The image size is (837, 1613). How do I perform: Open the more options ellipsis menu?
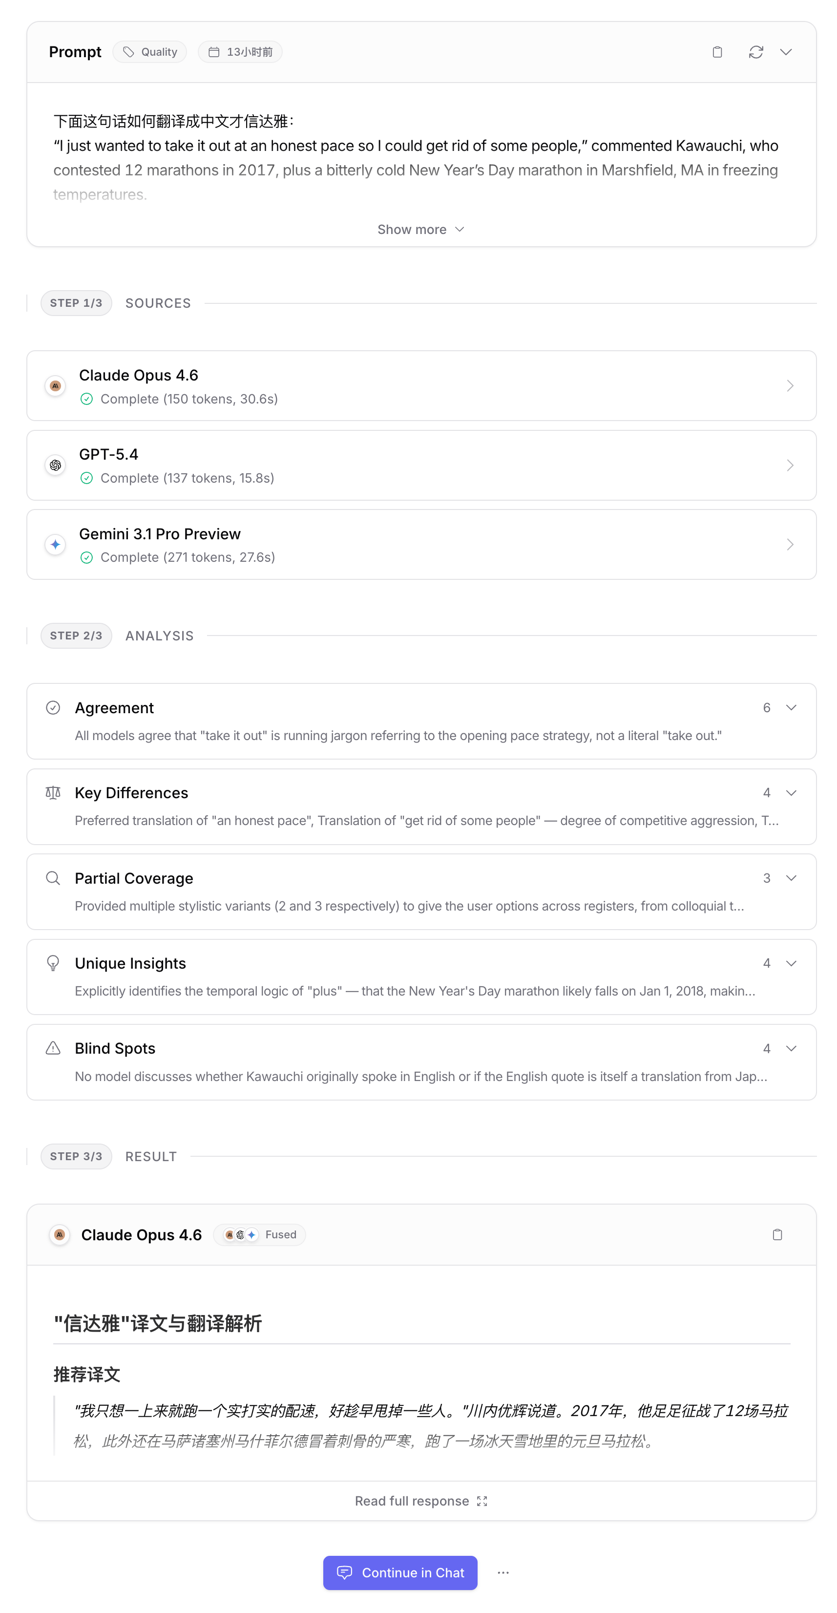(x=502, y=1572)
